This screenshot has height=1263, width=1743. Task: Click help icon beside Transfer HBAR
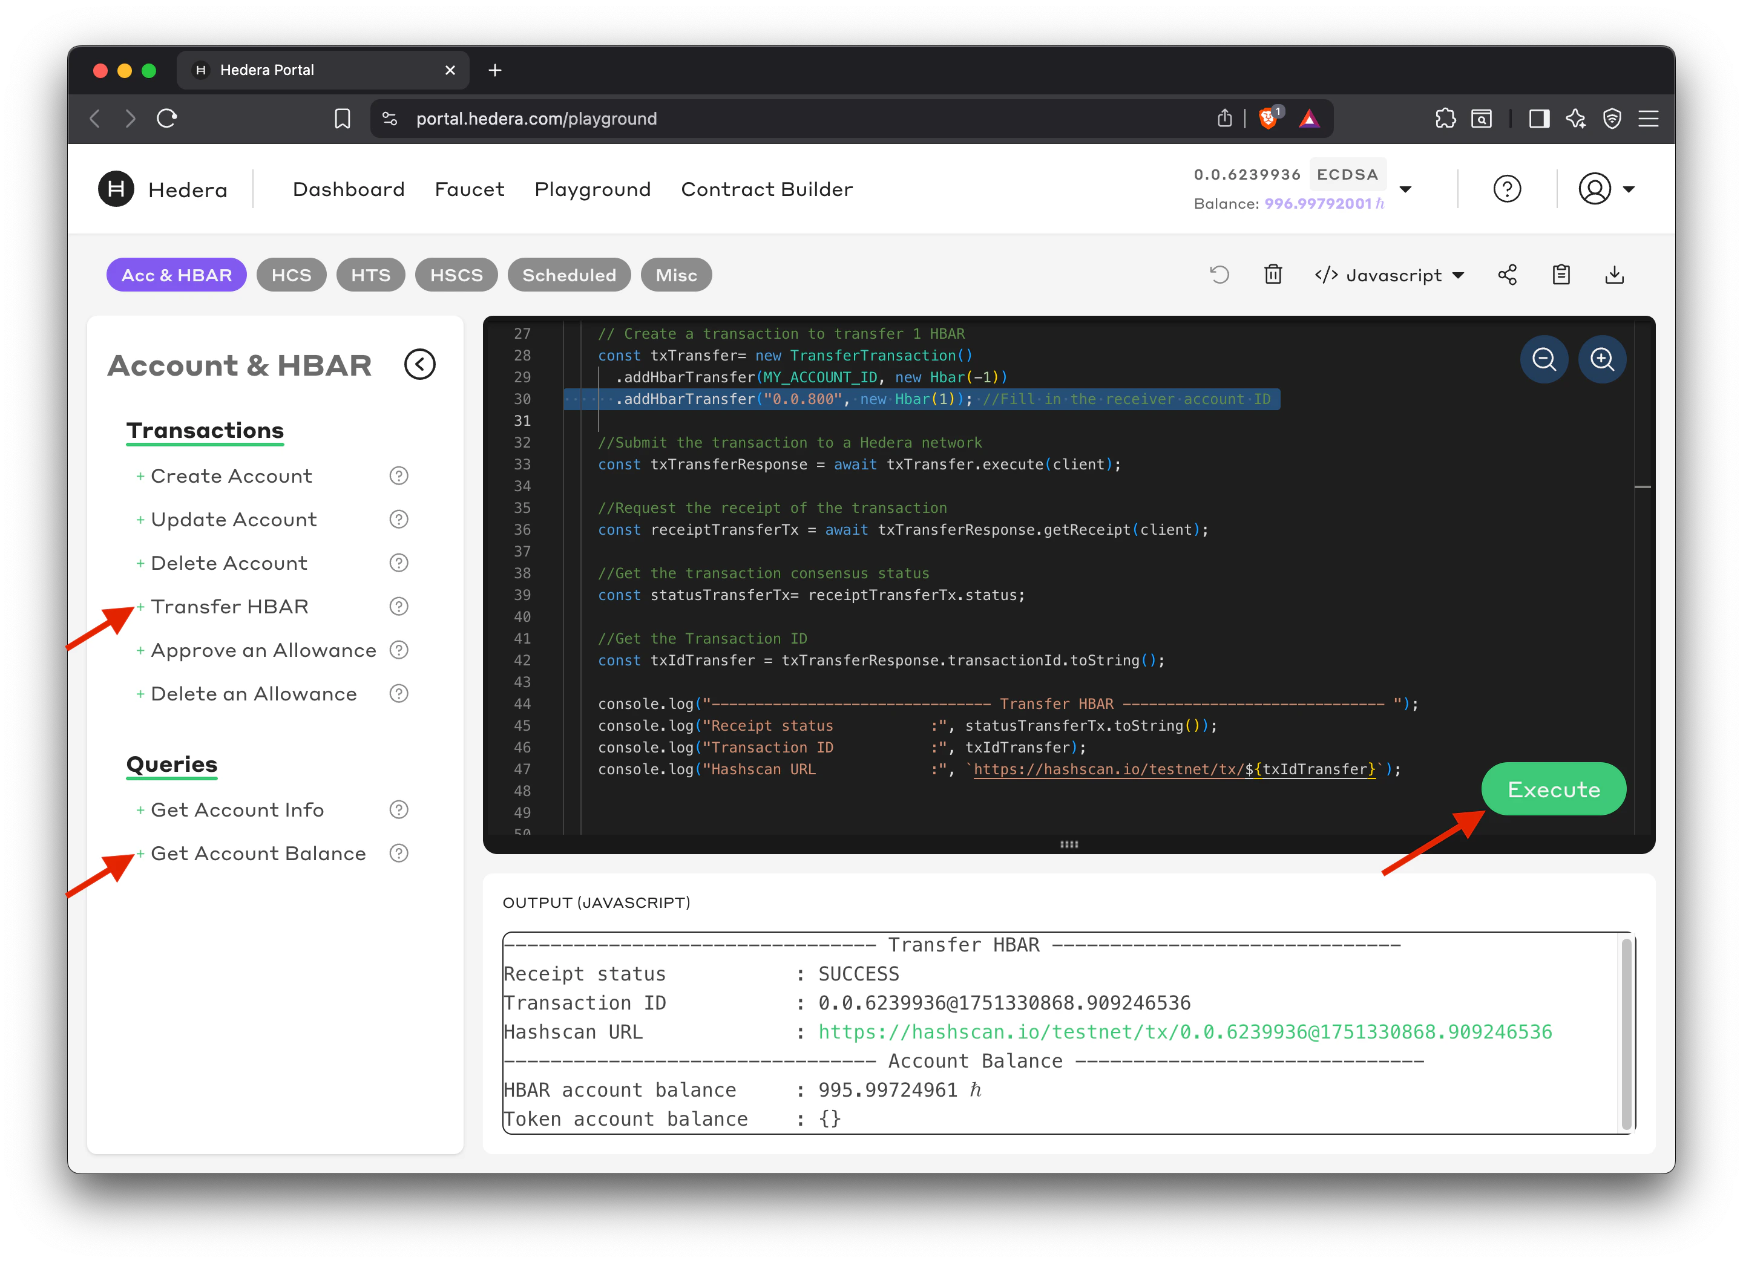point(398,607)
